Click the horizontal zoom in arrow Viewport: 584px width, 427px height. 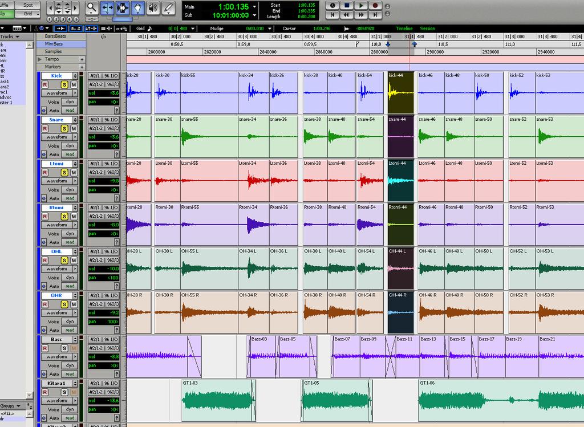point(76,8)
